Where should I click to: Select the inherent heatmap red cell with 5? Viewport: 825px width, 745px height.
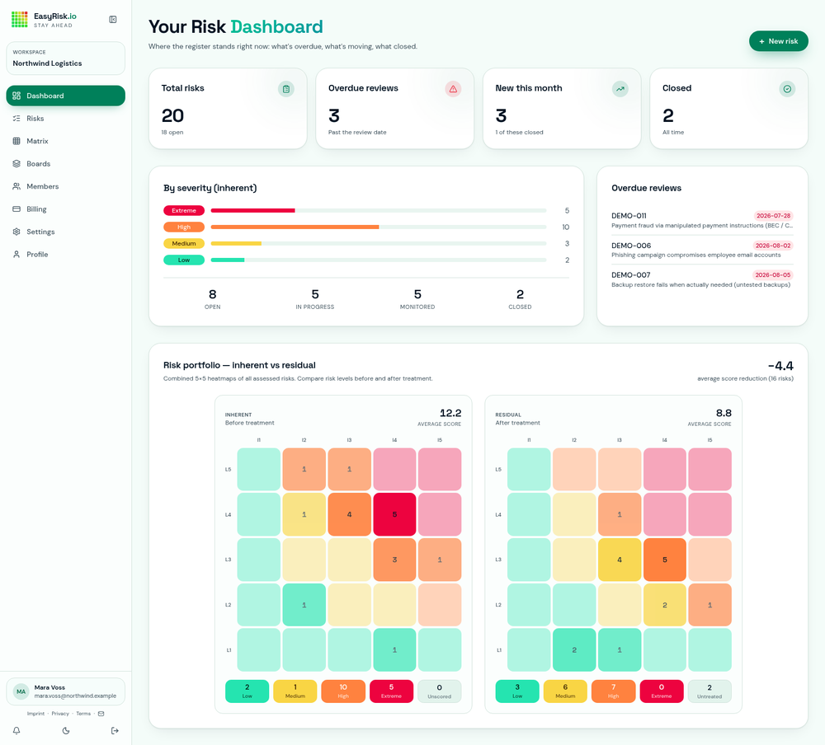(394, 514)
